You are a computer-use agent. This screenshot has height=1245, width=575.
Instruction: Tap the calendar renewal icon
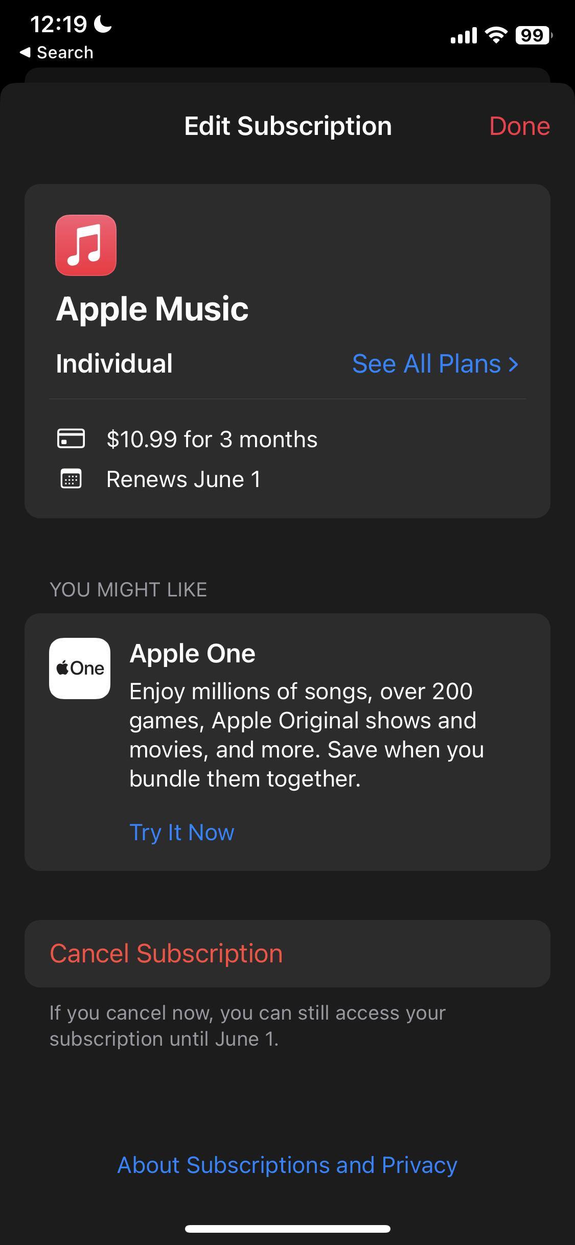click(x=71, y=479)
